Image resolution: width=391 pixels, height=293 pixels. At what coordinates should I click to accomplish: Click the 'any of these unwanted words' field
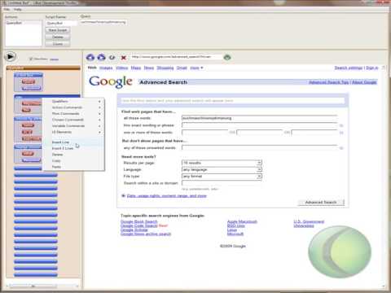pyautogui.click(x=259, y=147)
